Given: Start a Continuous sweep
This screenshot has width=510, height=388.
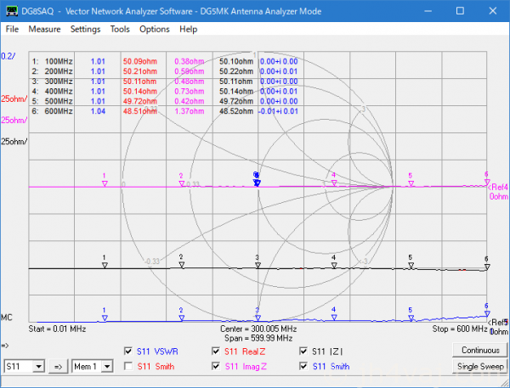Looking at the screenshot, I should (479, 350).
